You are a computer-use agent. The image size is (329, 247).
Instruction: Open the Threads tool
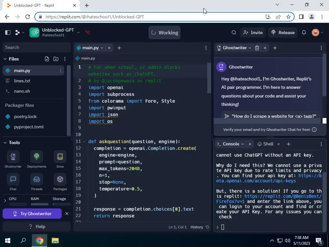[37, 182]
